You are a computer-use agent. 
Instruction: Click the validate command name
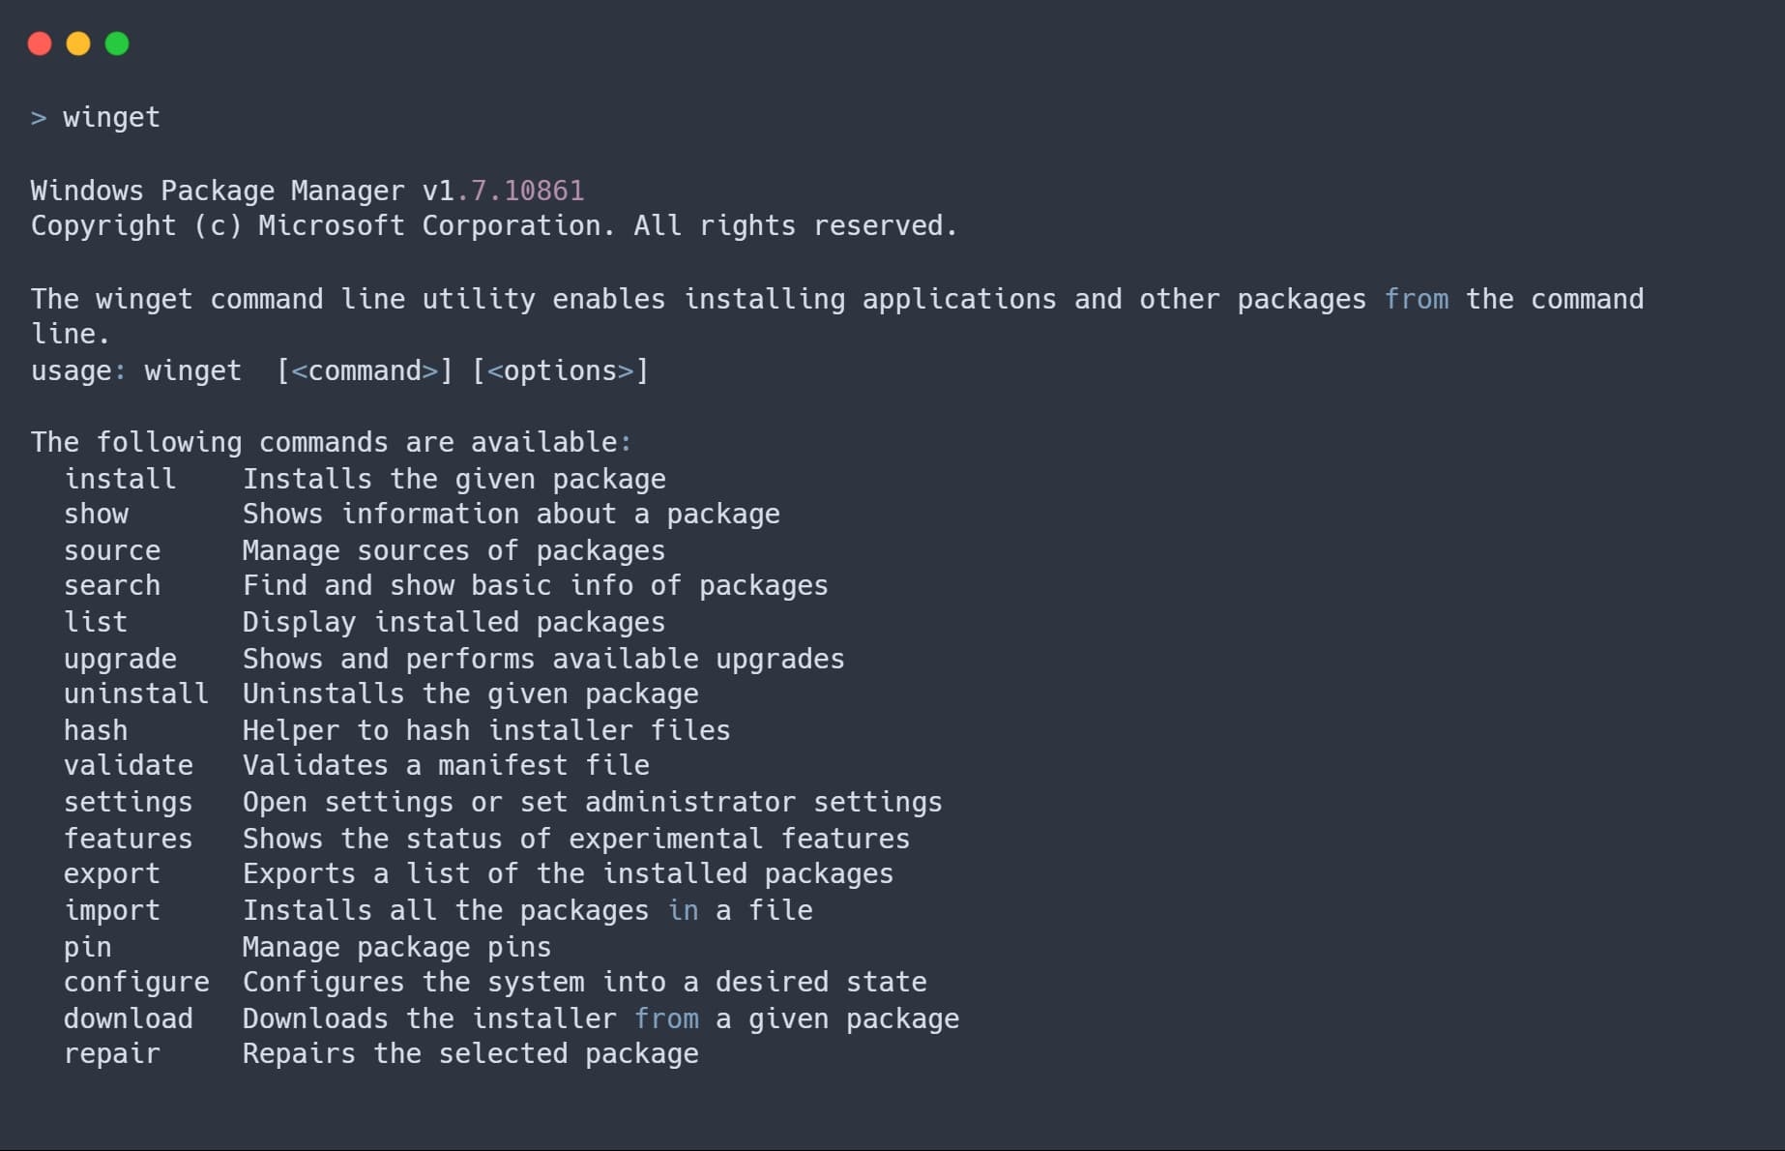[129, 765]
